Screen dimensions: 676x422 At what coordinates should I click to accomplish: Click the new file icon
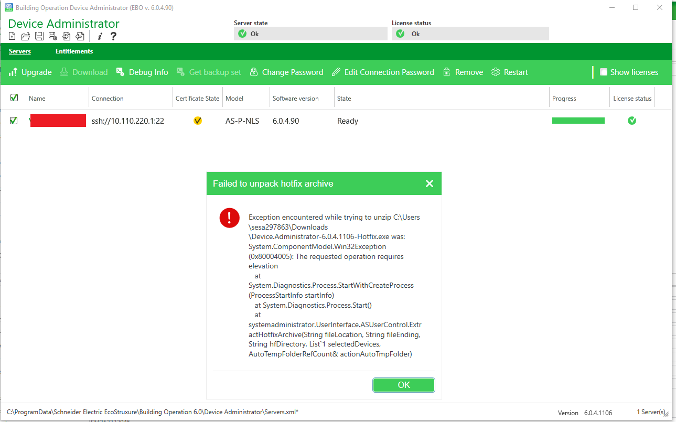tap(12, 36)
